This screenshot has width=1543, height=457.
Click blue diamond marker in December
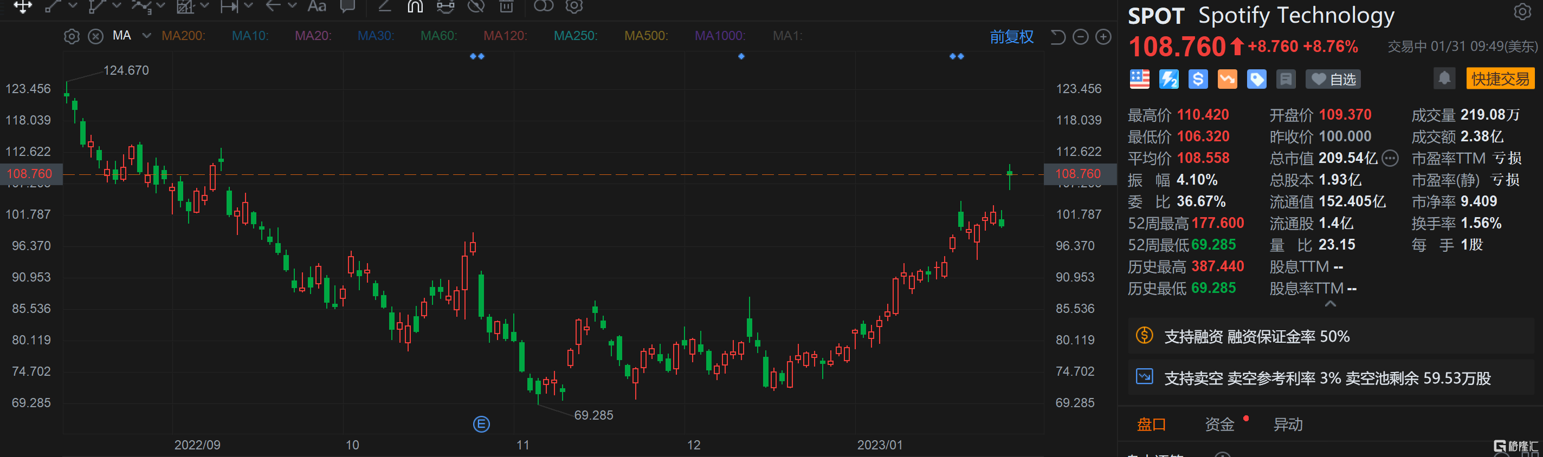(x=741, y=56)
